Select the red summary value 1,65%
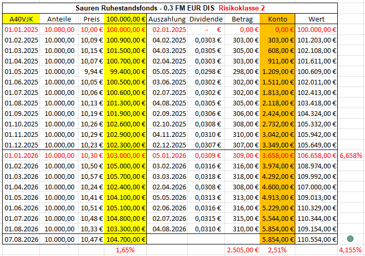This screenshot has height=256, width=365. (125, 250)
